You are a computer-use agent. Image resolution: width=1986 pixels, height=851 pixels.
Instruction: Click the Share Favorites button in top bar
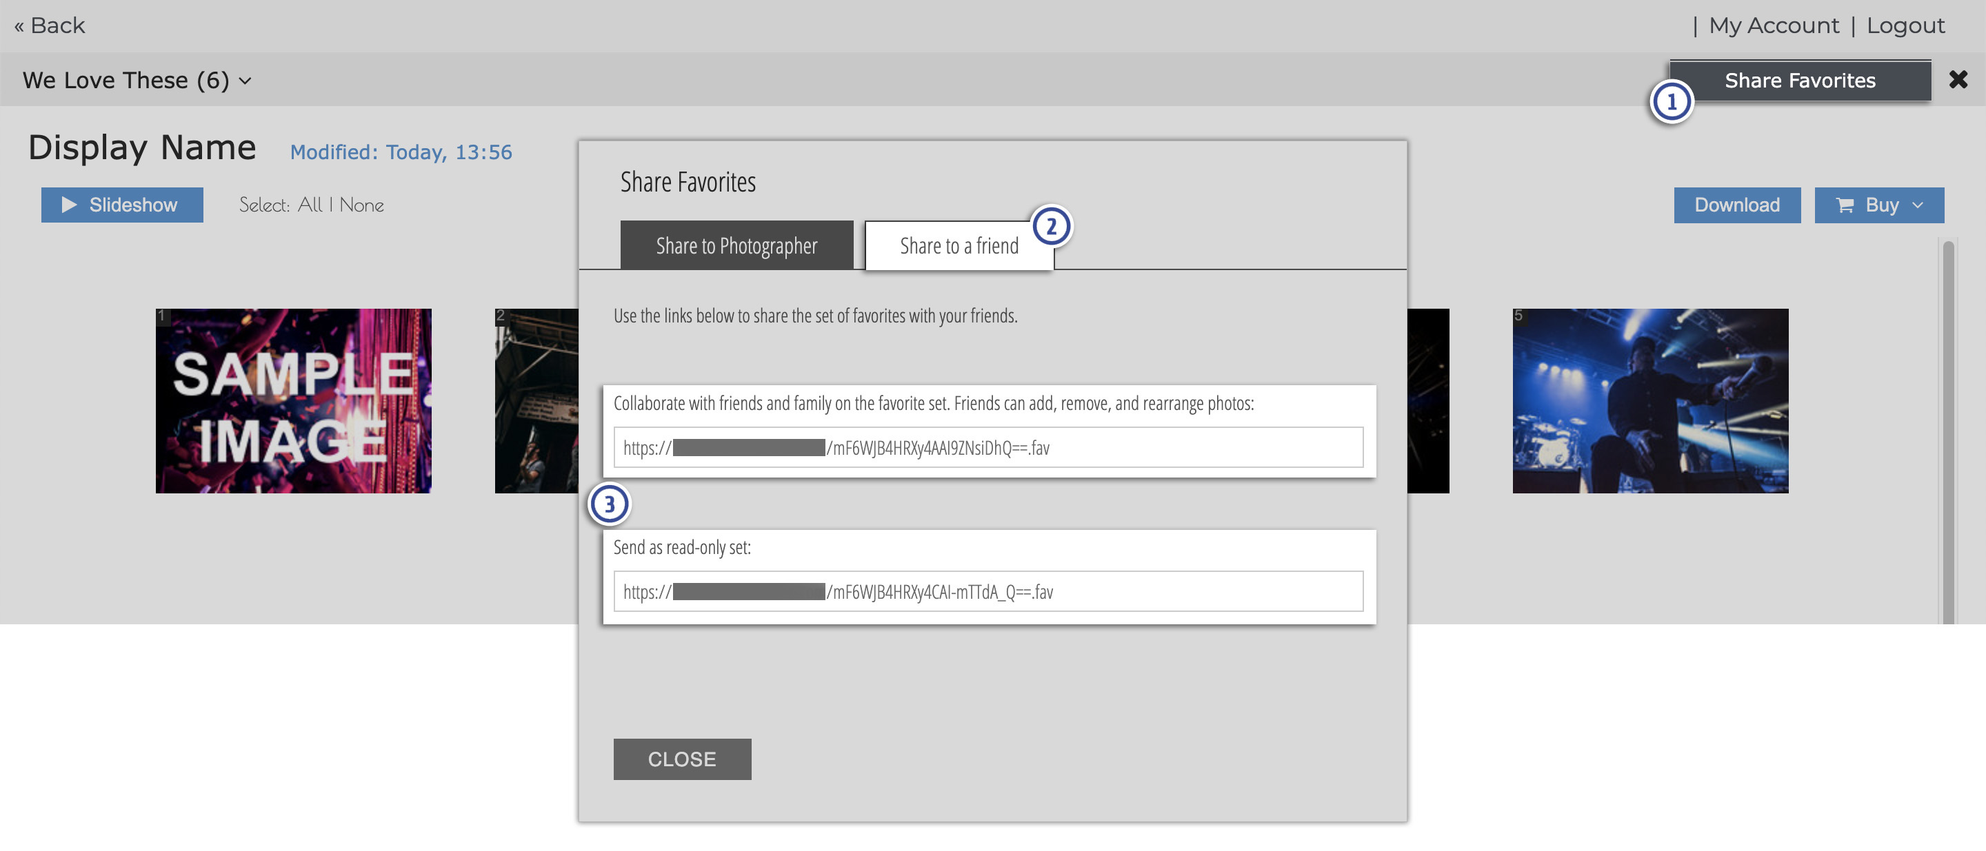1799,80
